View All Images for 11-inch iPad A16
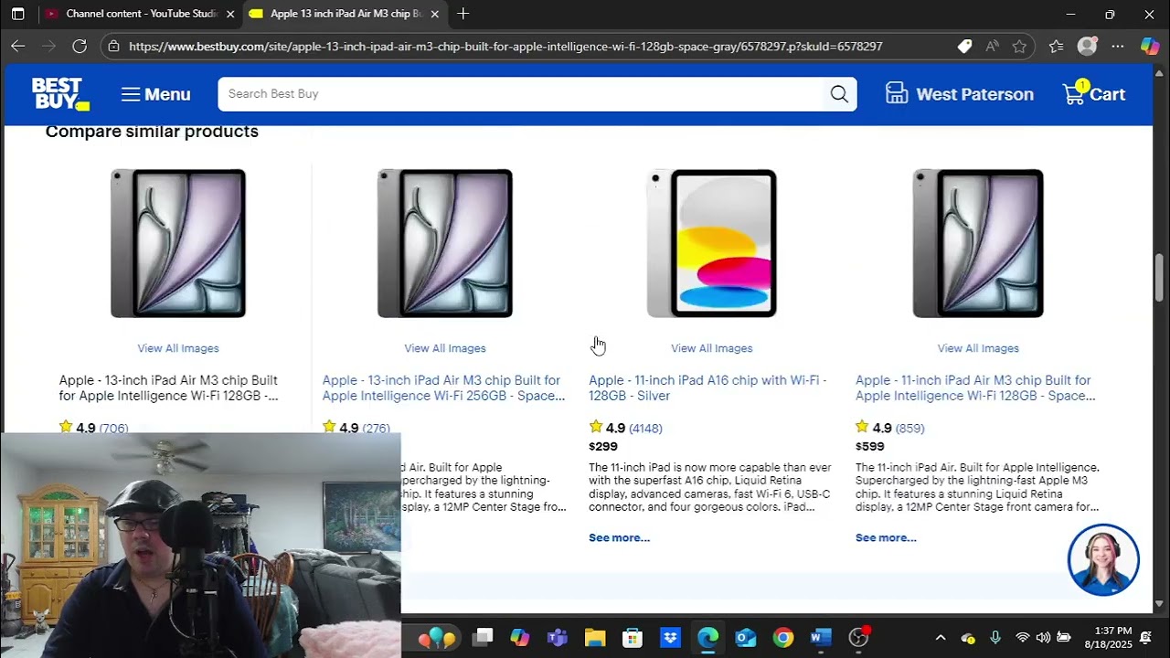Viewport: 1170px width, 658px height. (x=711, y=348)
